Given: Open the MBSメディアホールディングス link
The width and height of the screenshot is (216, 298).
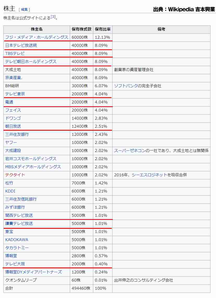Looking at the screenshot, I should tap(33, 167).
